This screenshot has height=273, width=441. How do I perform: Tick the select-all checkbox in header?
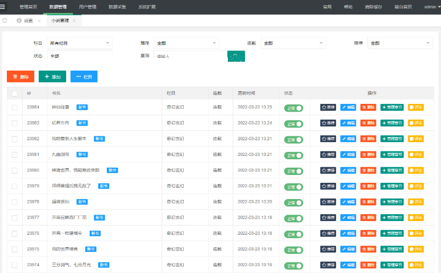(x=15, y=94)
